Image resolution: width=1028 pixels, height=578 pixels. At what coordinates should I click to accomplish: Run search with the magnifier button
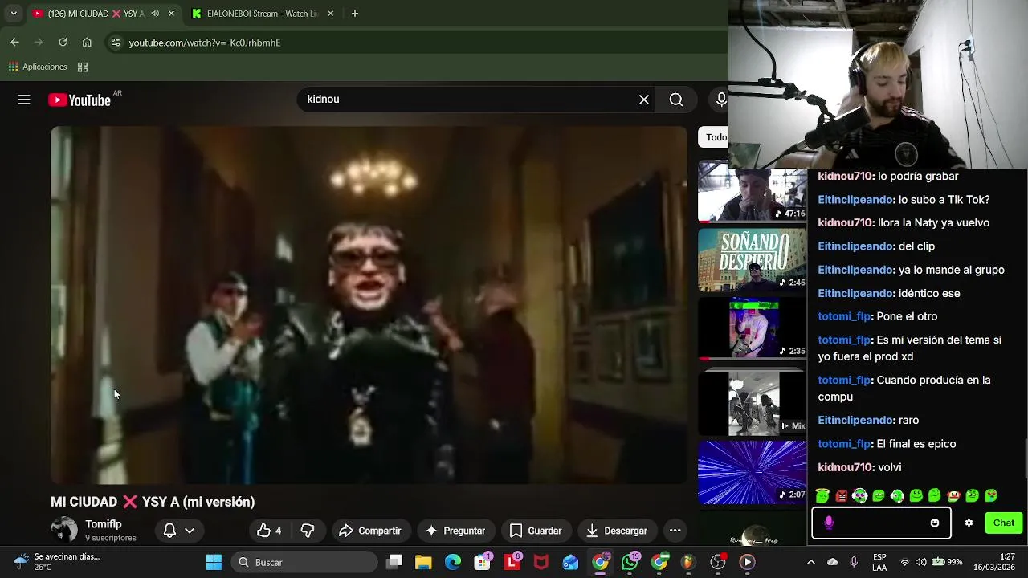676,100
